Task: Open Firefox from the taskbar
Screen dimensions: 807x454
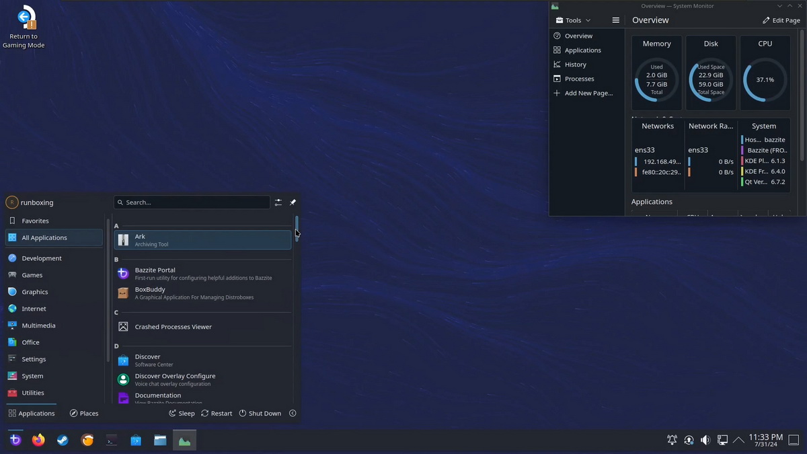Action: 38,441
